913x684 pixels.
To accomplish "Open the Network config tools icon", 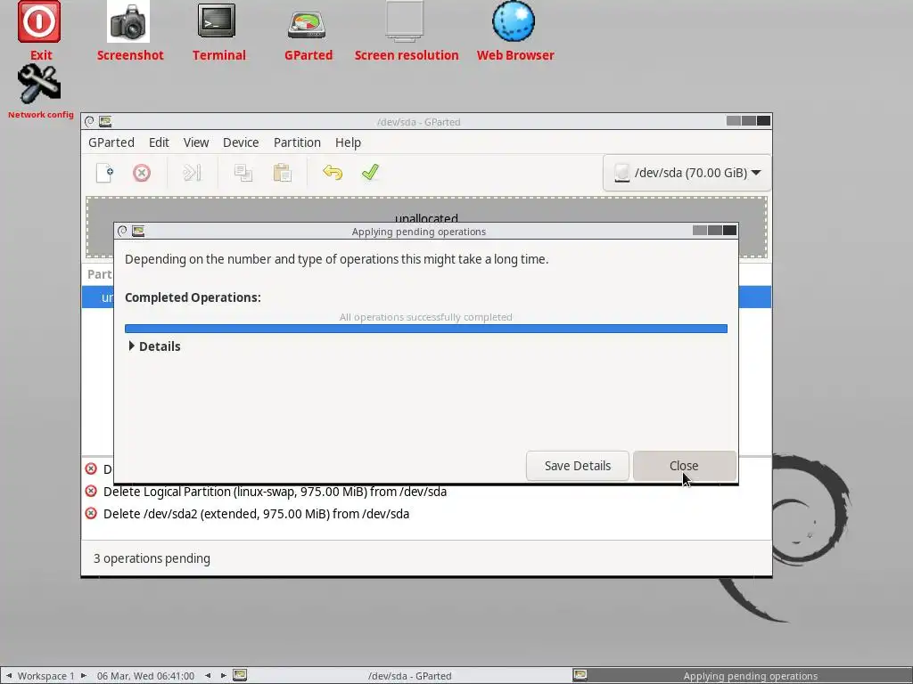I will pos(39,85).
